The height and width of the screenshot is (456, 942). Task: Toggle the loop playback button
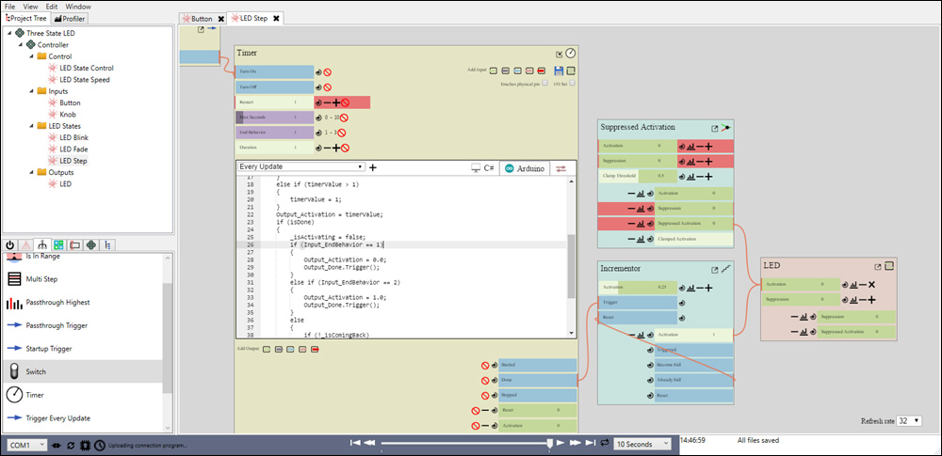(x=604, y=443)
